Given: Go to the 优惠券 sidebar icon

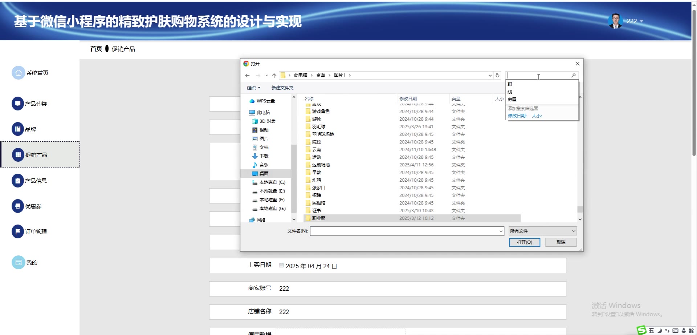Looking at the screenshot, I should point(18,206).
